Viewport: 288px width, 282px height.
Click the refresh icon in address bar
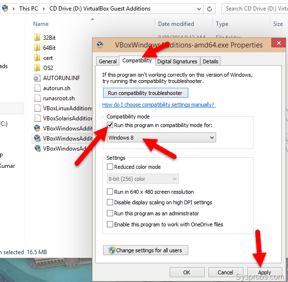pyautogui.click(x=209, y=9)
